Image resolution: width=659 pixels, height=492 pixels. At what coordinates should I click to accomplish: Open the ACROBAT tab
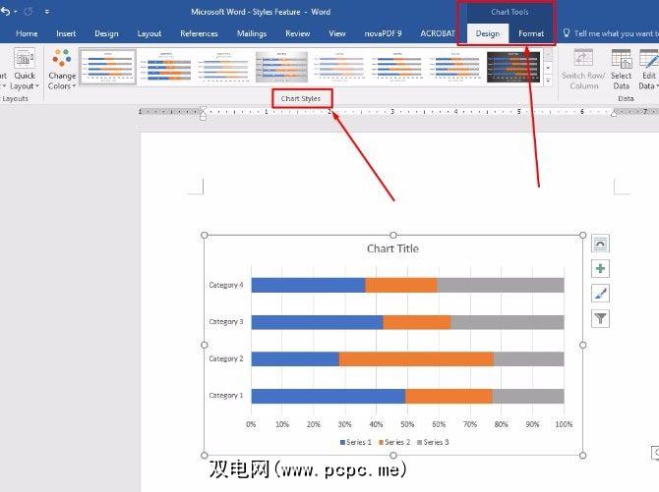tap(438, 33)
